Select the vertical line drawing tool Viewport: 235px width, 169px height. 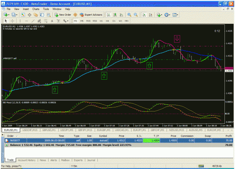coord(20,21)
